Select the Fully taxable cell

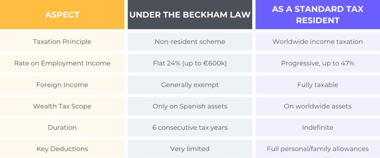pyautogui.click(x=317, y=85)
